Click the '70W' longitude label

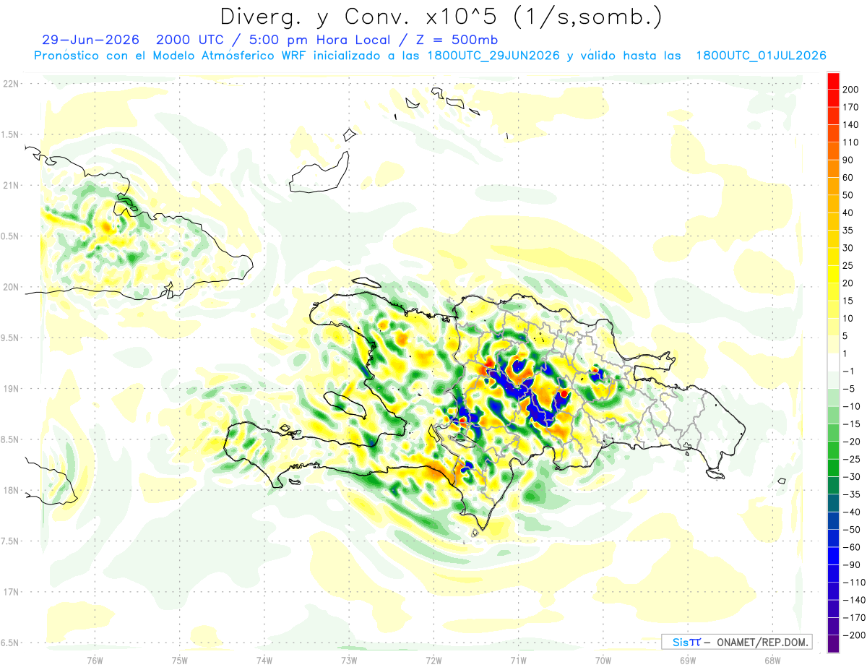click(x=603, y=660)
